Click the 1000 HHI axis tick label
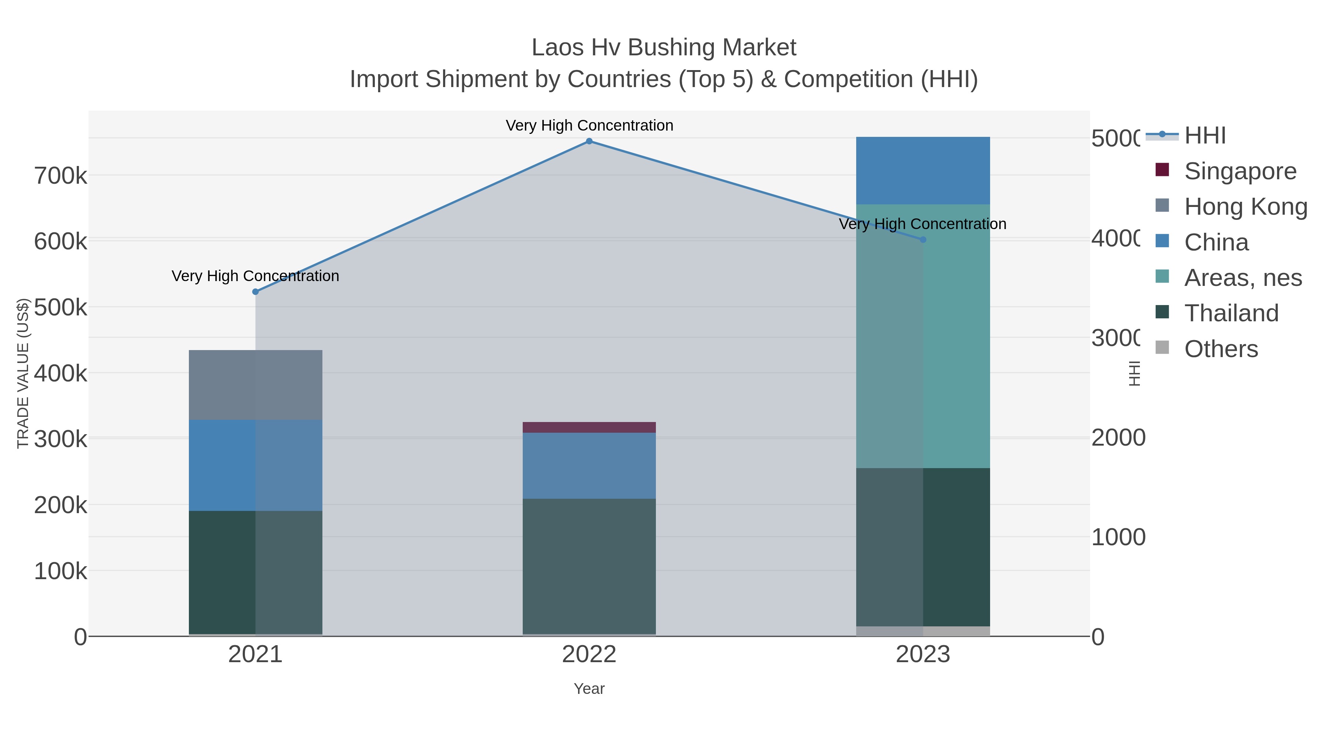 click(1119, 537)
